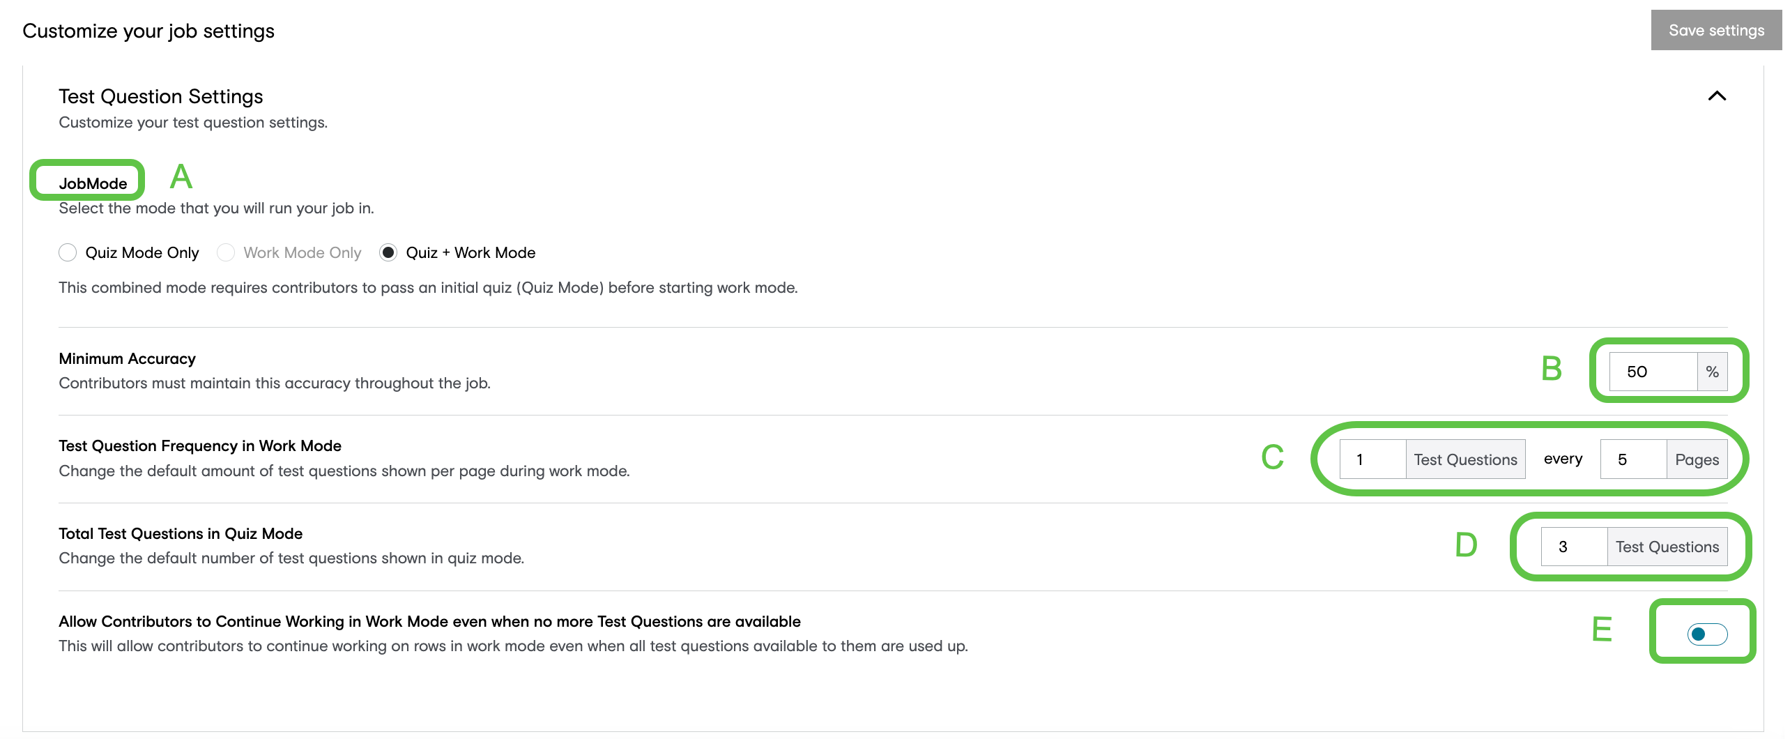The image size is (1790, 739).
Task: Select the Quiz Mode Only radio button
Action: pyautogui.click(x=68, y=252)
